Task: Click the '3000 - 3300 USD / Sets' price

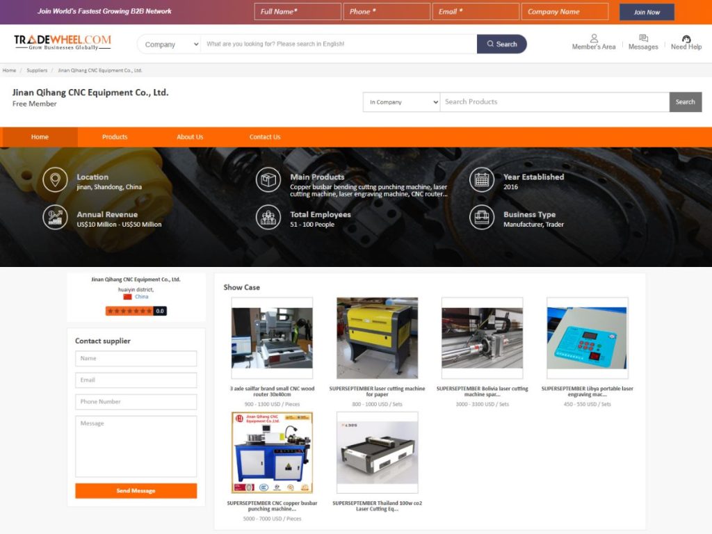Action: [483, 404]
